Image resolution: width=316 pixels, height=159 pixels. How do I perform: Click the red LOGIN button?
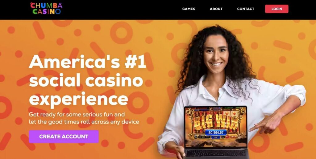(277, 9)
